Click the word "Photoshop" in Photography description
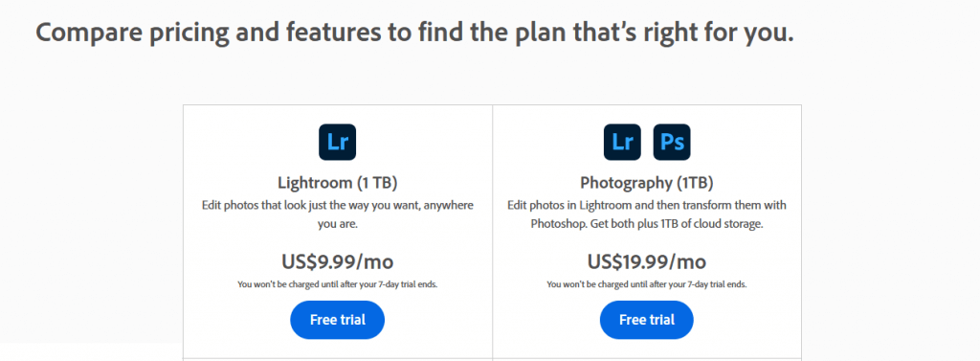Screen dimensions: 980x361 pos(556,224)
